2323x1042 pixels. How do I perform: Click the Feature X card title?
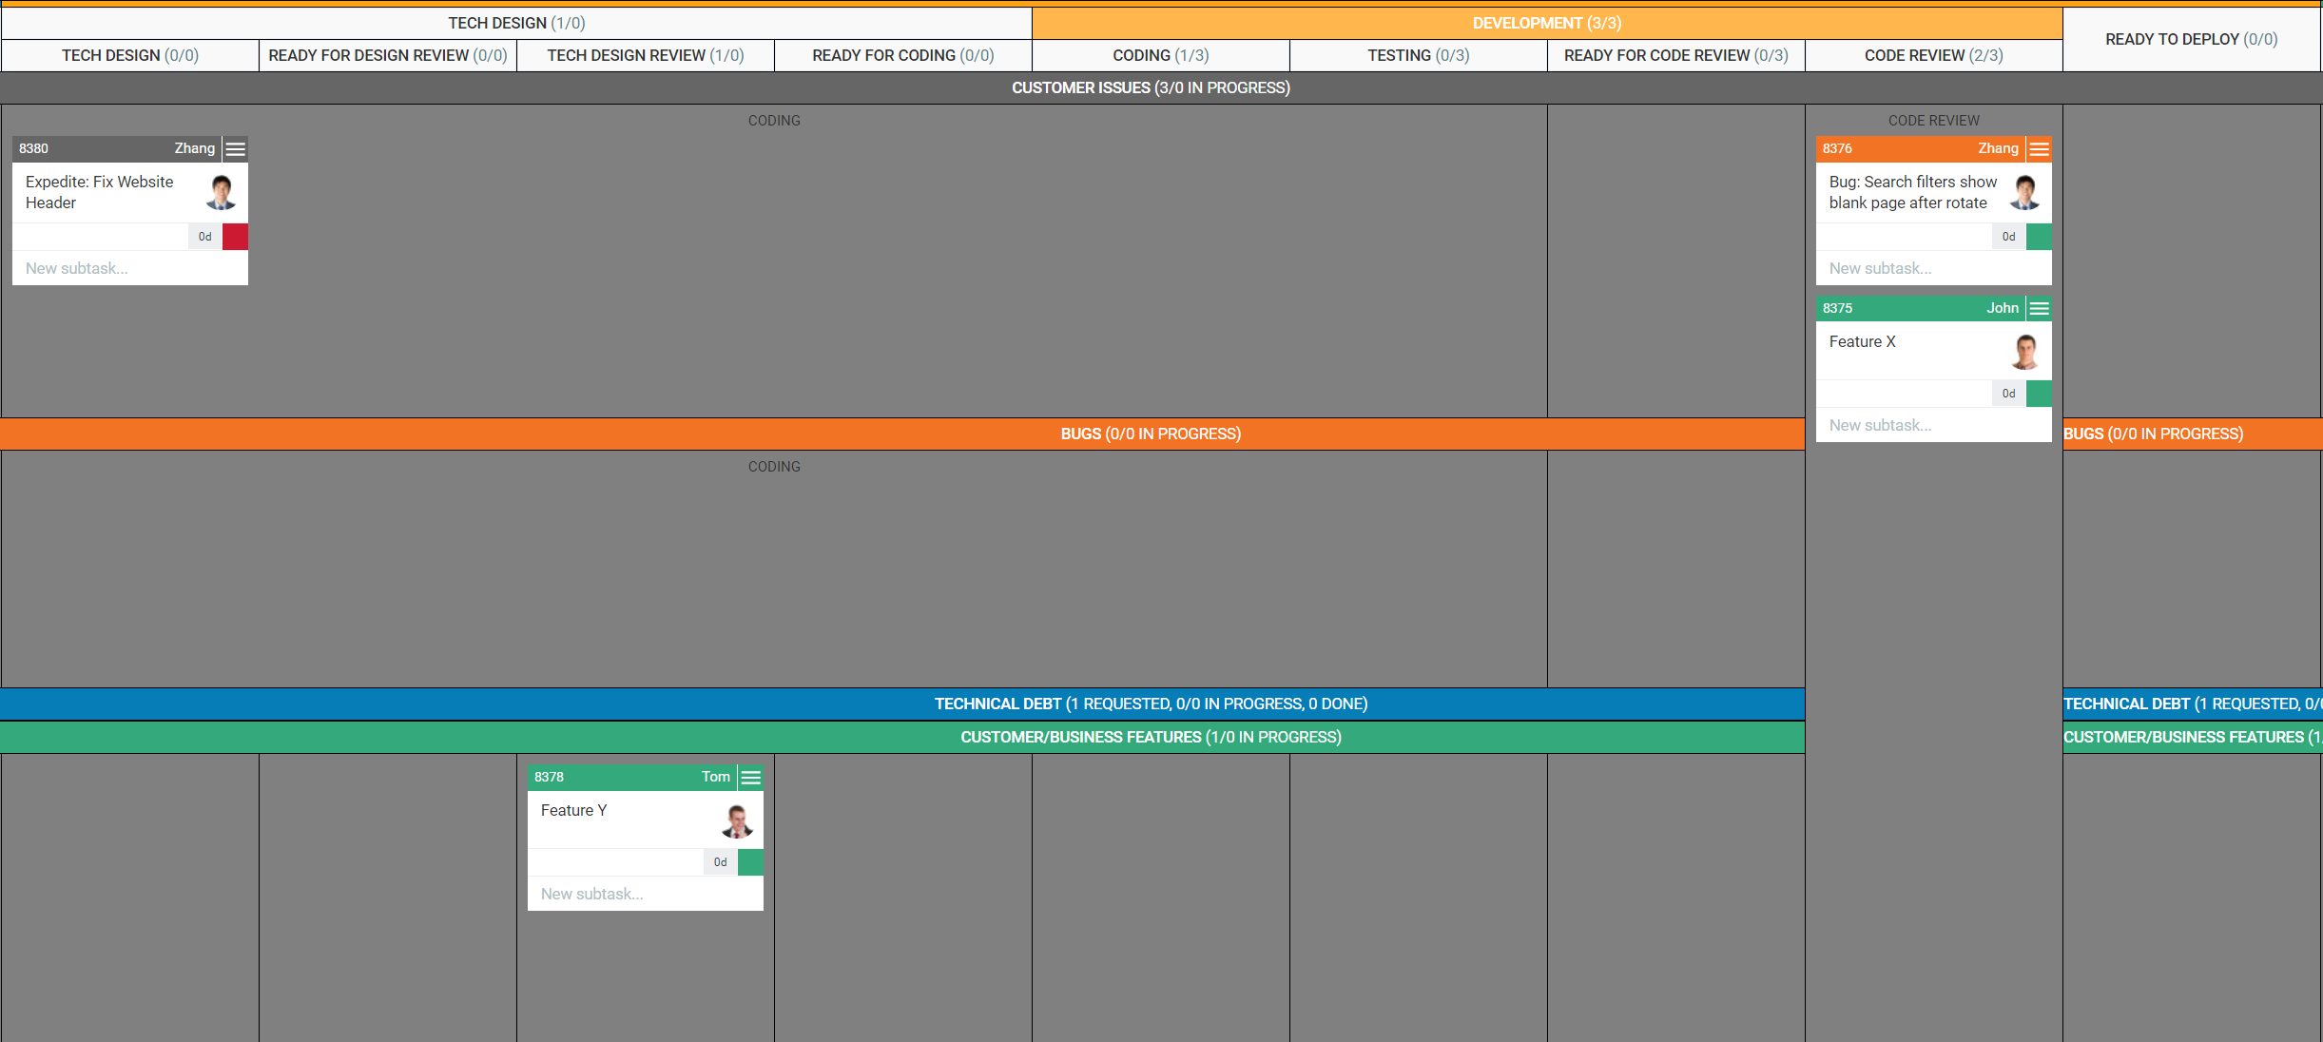coord(1862,341)
